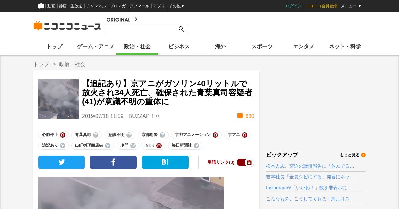Click the 京都アニメーション tag label
This screenshot has width=399, height=209.
tap(193, 135)
